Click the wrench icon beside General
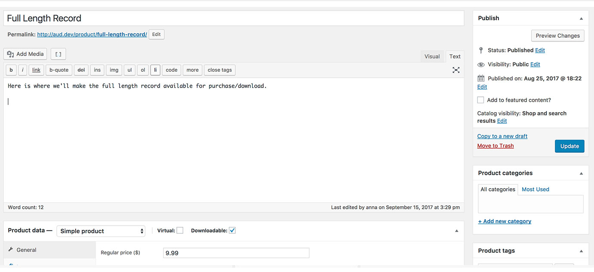This screenshot has height=272, width=594. [10, 250]
